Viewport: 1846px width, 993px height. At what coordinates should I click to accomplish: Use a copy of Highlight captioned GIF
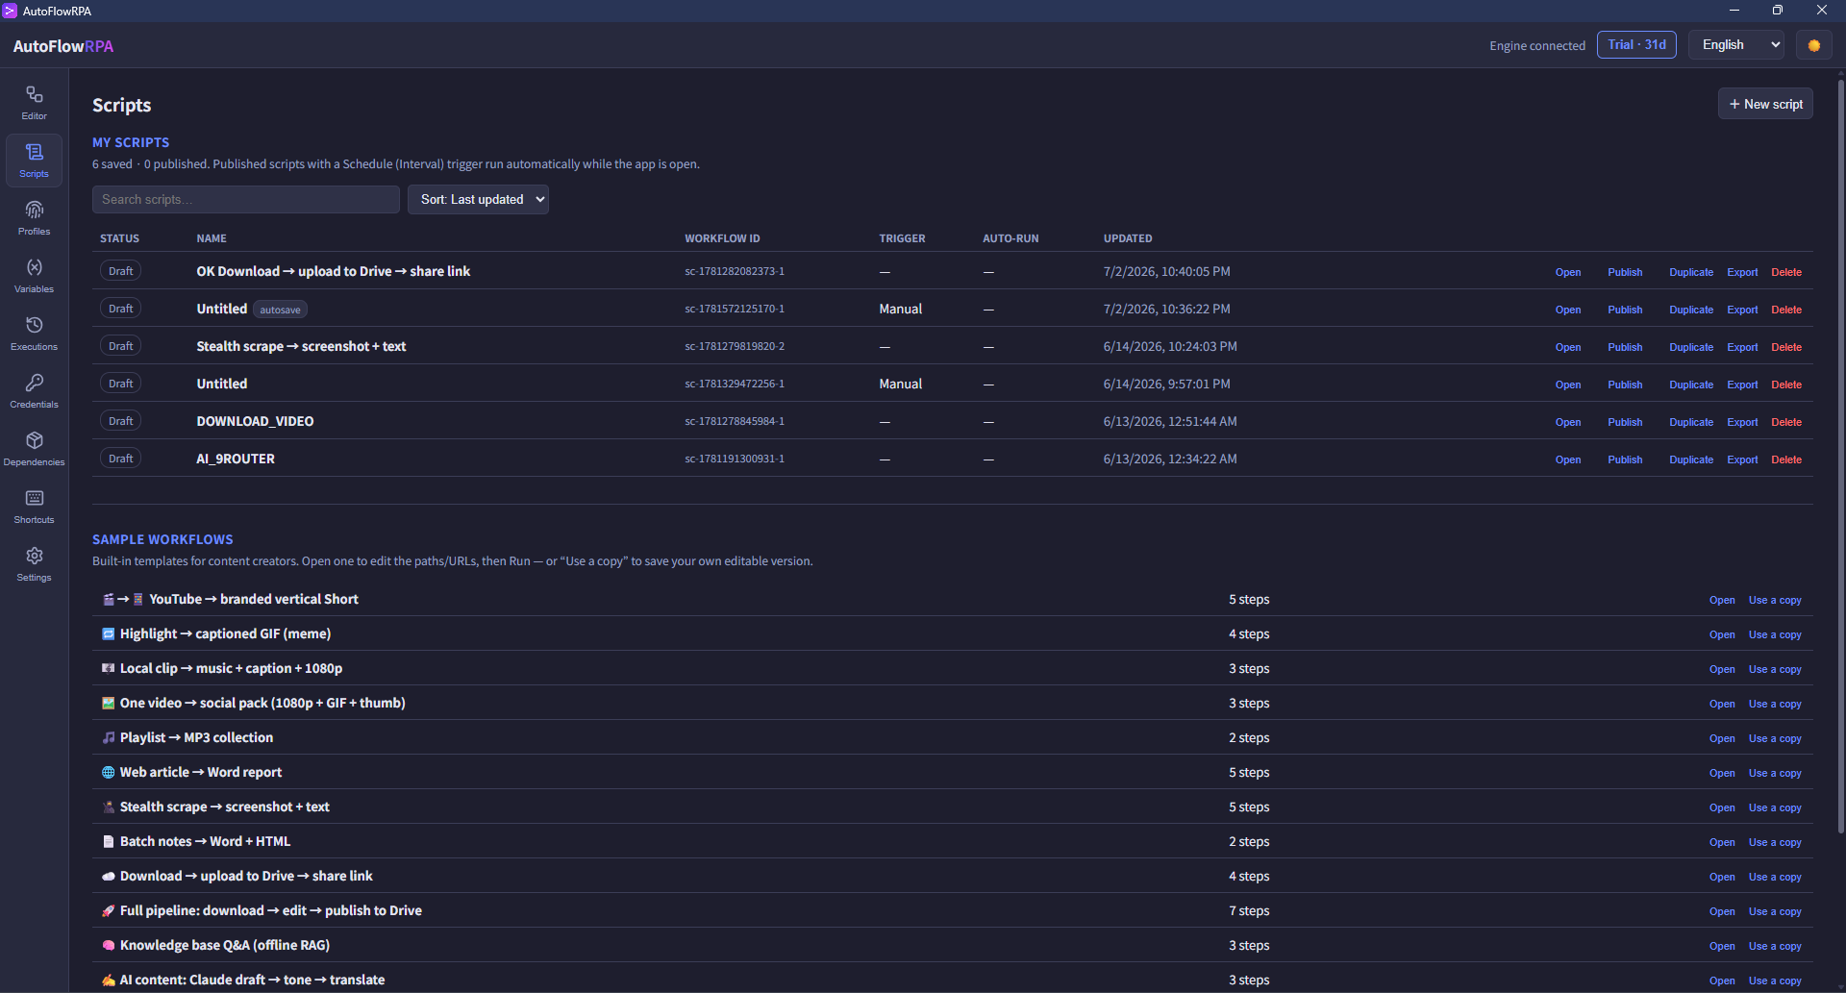coord(1775,634)
